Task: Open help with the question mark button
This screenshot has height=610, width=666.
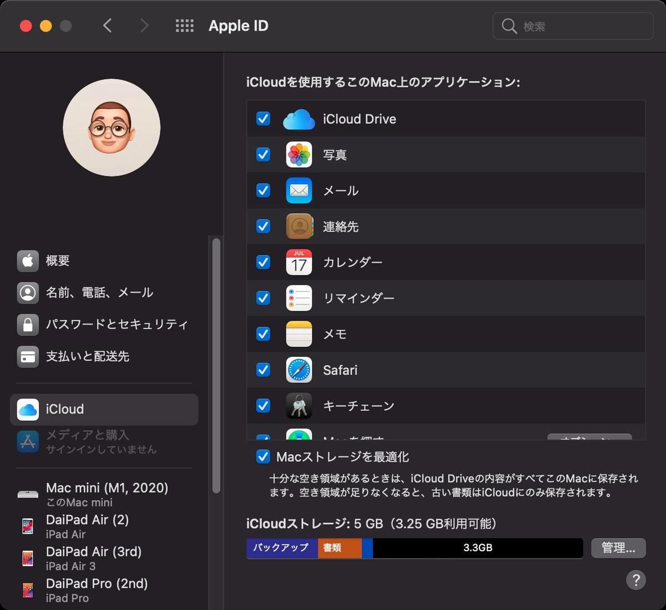Action: tap(636, 580)
